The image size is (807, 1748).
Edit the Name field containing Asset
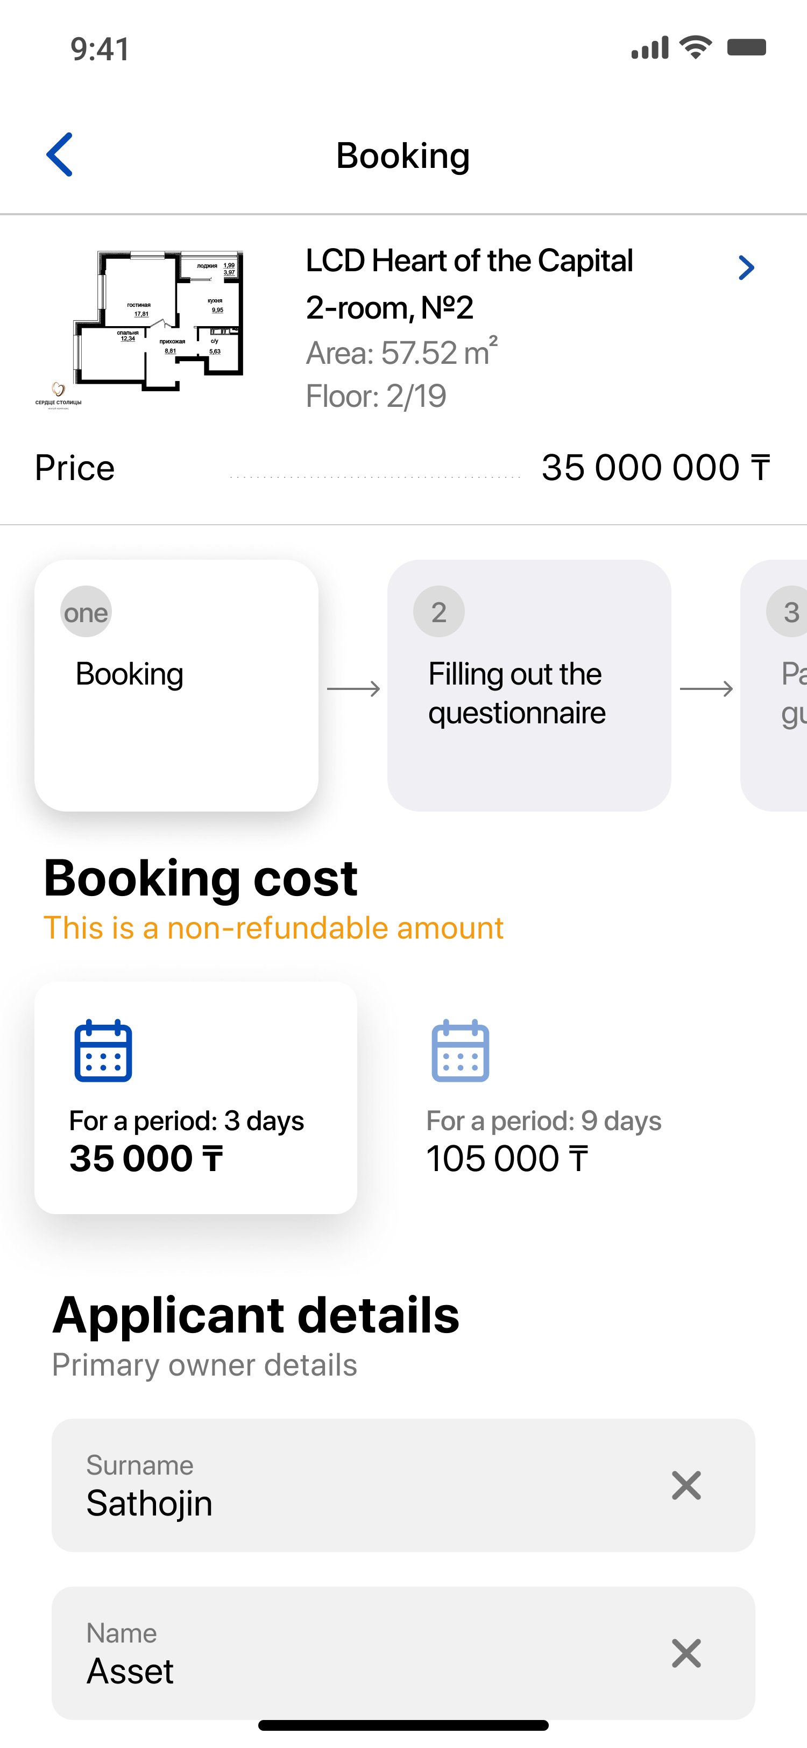[x=339, y=1654]
